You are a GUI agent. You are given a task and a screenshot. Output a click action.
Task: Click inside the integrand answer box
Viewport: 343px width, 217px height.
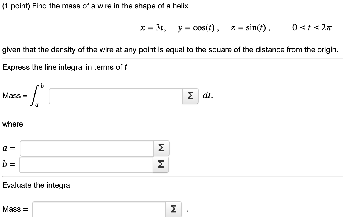pos(115,96)
